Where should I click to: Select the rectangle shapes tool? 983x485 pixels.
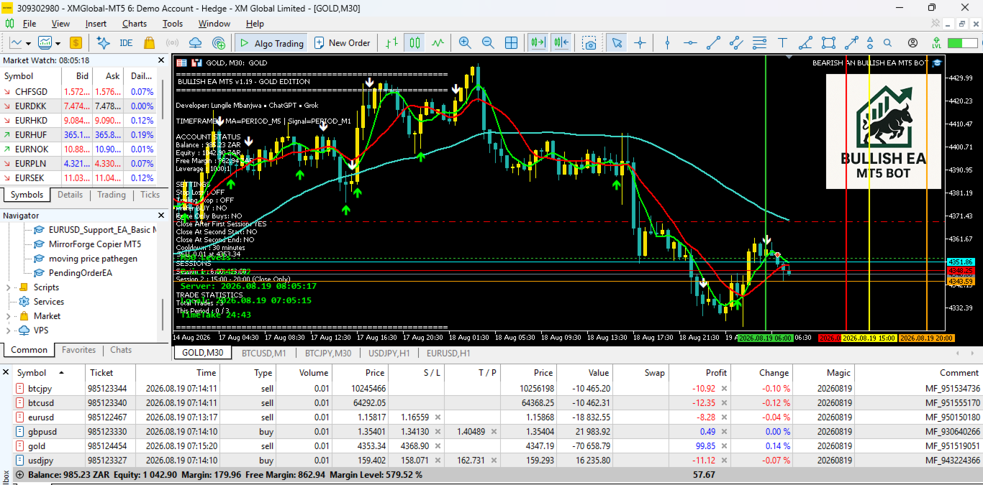[x=828, y=43]
